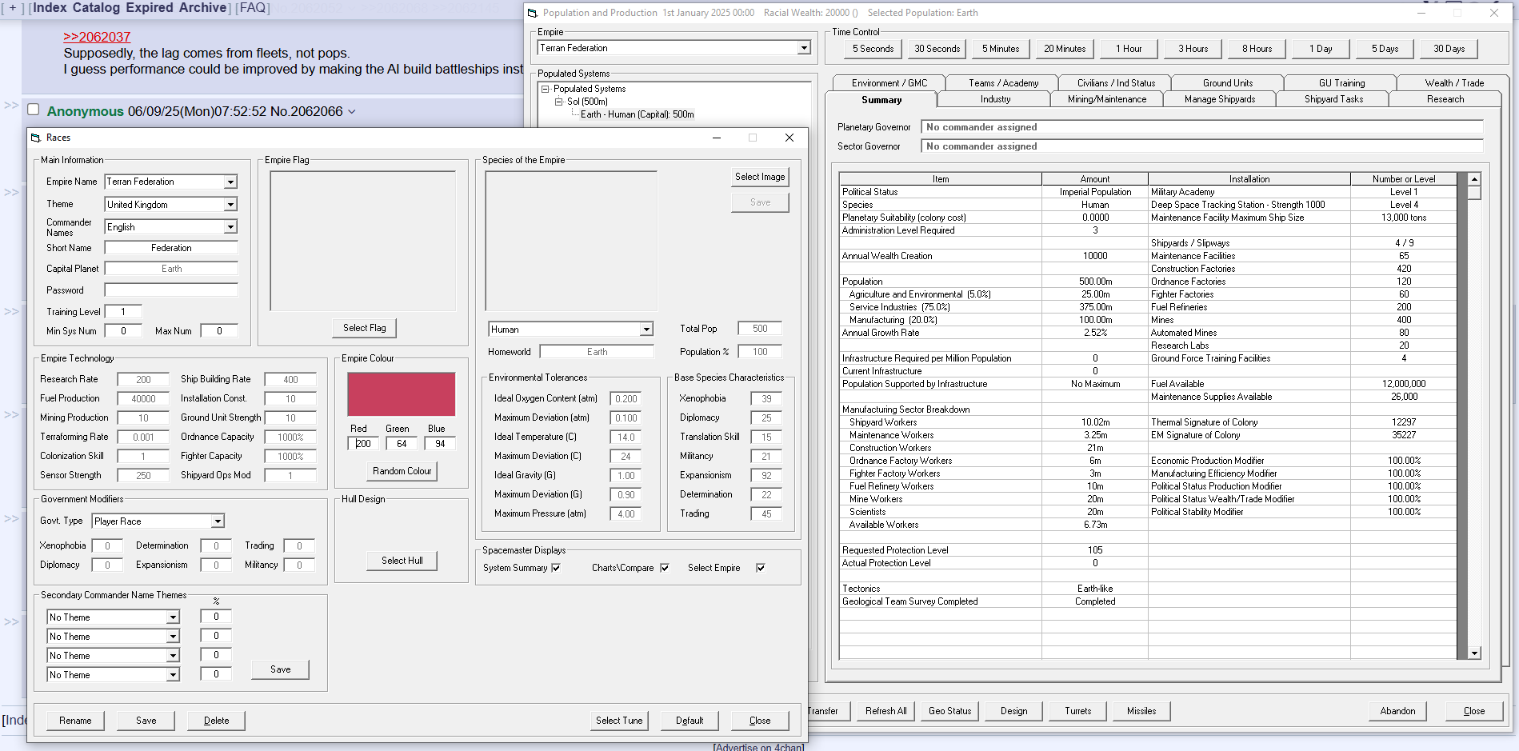This screenshot has width=1519, height=751.
Task: Click the Select Flag button
Action: 364,328
